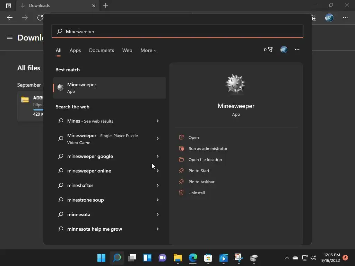355x266 pixels.
Task: Open File Explorer from the taskbar
Action: [x=178, y=258]
